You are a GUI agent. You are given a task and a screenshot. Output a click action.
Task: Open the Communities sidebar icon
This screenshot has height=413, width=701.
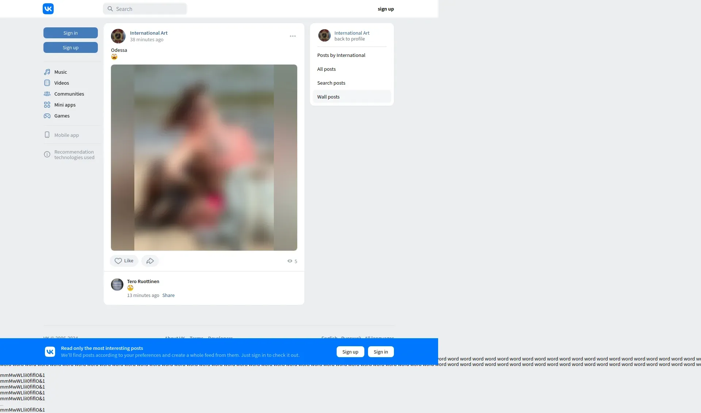[47, 94]
